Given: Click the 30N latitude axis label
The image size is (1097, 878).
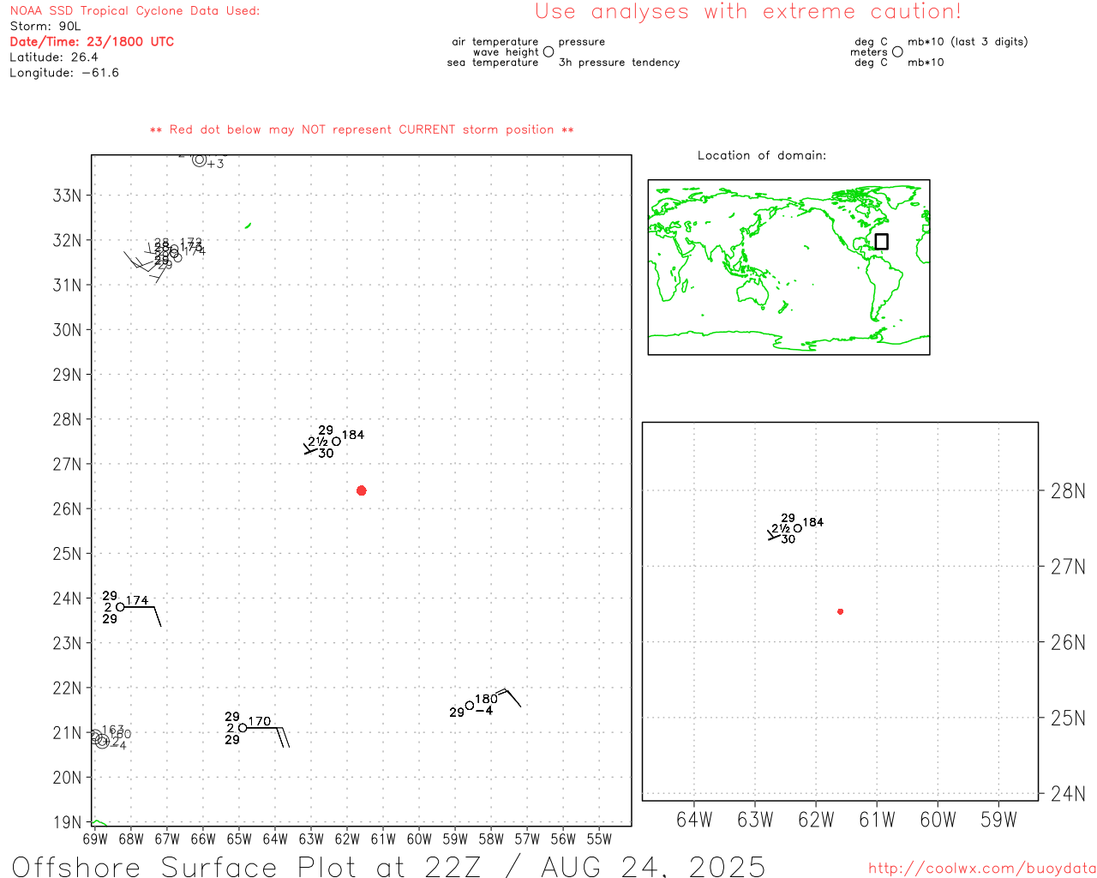Looking at the screenshot, I should [x=67, y=330].
